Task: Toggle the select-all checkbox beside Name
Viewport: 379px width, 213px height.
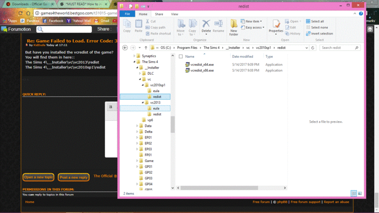Action: pyautogui.click(x=180, y=56)
